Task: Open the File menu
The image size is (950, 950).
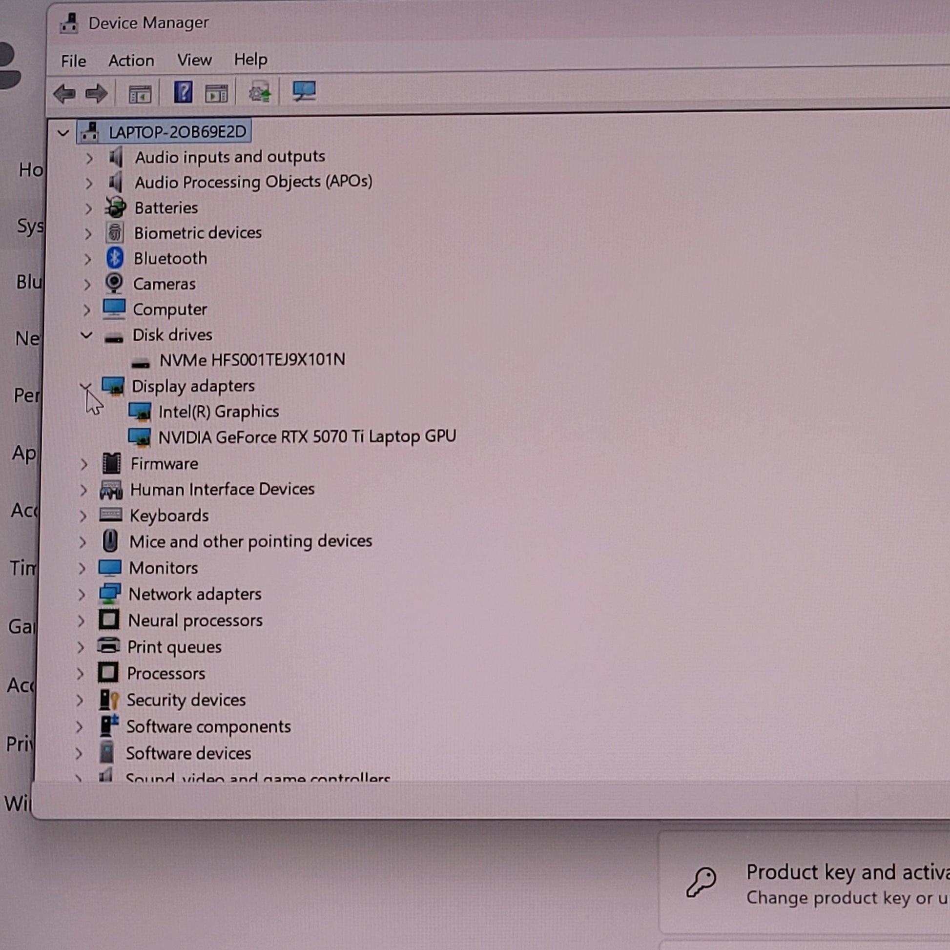Action: point(73,62)
